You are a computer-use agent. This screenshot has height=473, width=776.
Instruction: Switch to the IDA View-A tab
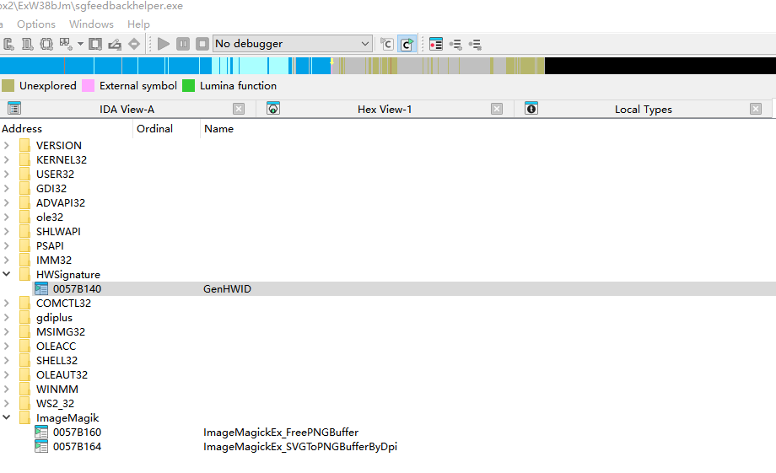[x=127, y=110]
